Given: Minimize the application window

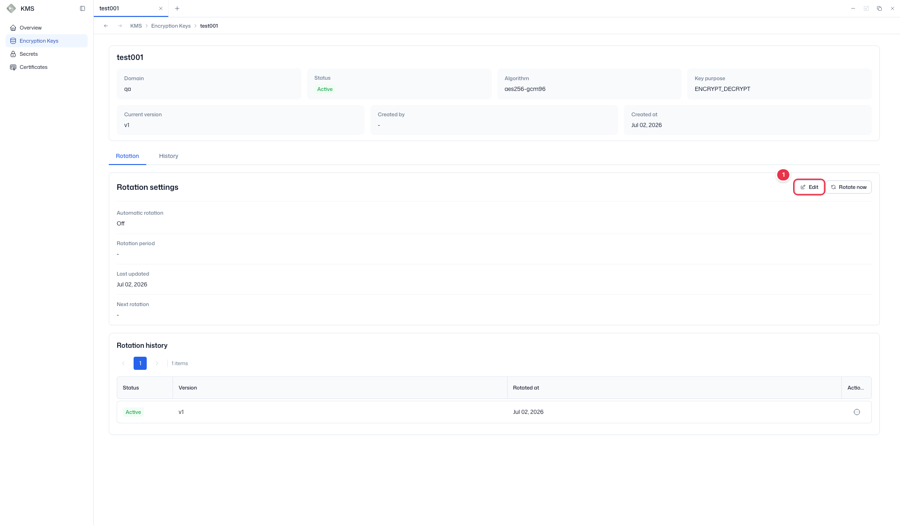Looking at the screenshot, I should click(x=853, y=8).
